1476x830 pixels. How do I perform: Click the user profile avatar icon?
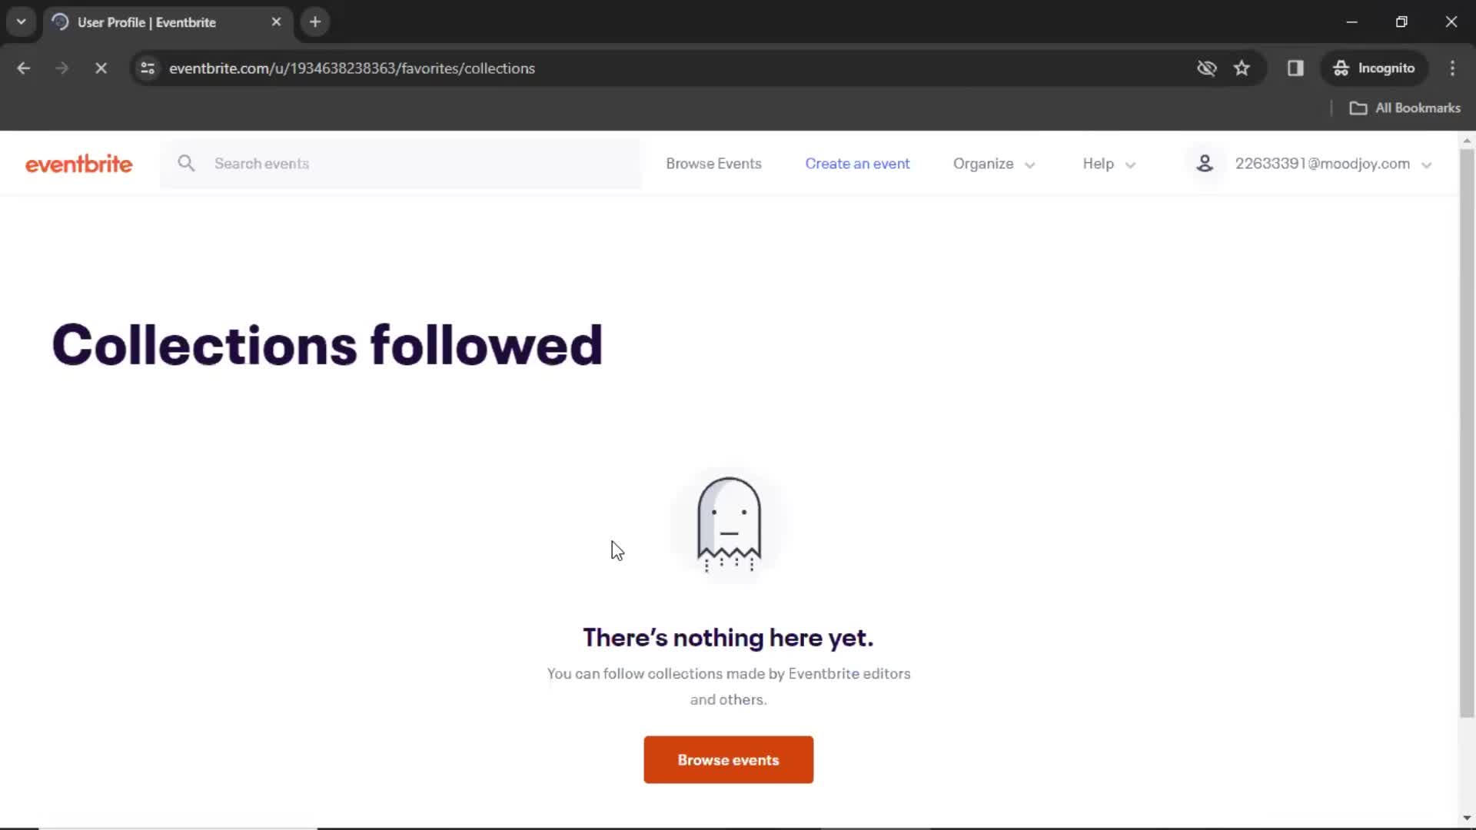click(1205, 163)
